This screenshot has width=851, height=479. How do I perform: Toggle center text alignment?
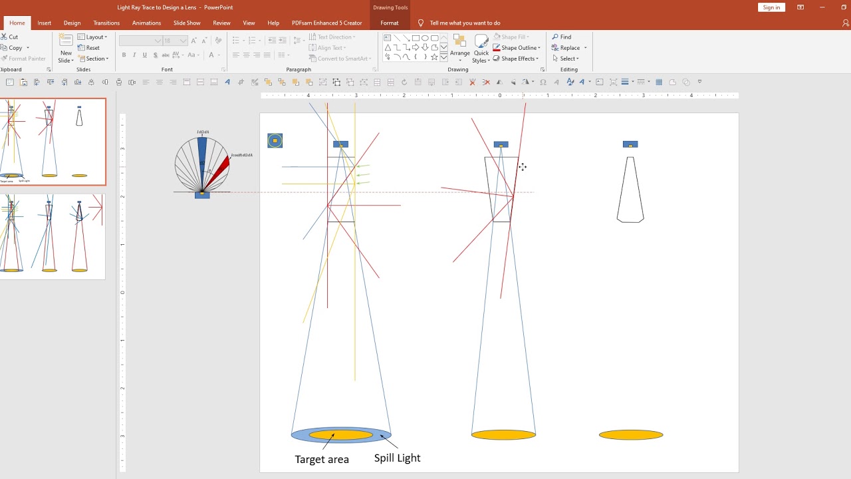pyautogui.click(x=246, y=55)
